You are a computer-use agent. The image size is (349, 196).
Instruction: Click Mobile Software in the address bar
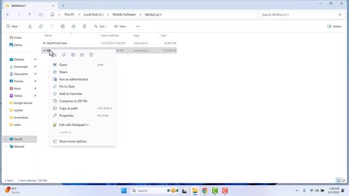pyautogui.click(x=124, y=15)
